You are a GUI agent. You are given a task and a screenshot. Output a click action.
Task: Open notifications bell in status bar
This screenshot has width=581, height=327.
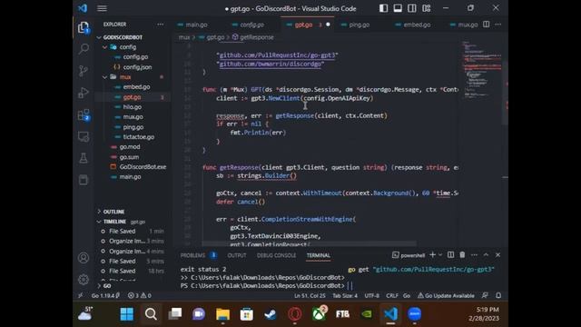point(498,295)
